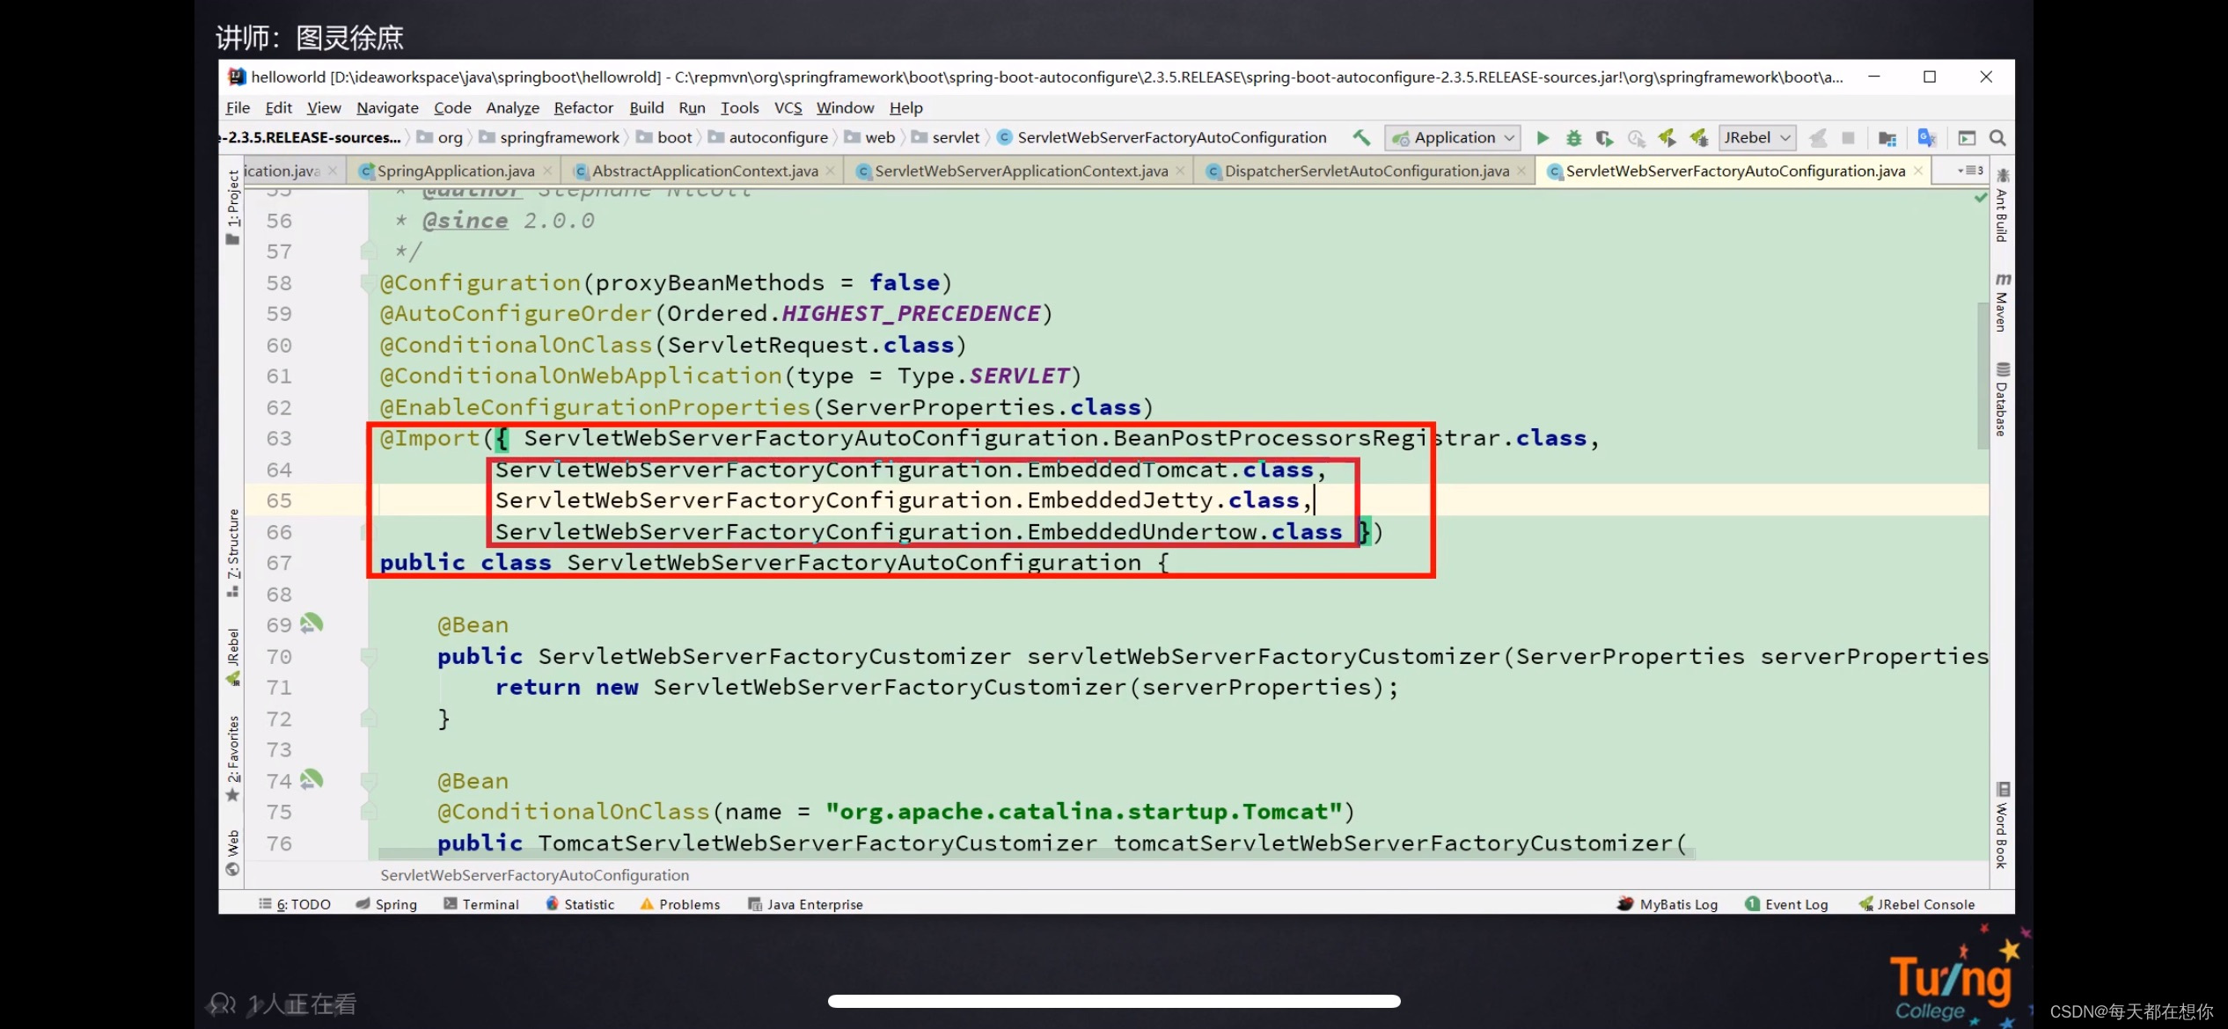Click the grey stop square icon

[1848, 138]
